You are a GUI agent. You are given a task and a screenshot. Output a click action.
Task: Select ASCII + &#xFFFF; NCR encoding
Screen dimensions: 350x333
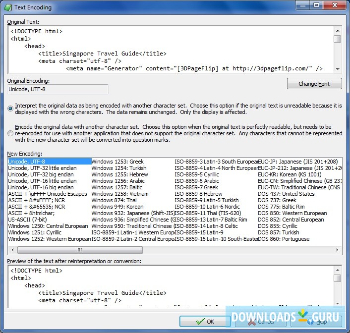37,200
